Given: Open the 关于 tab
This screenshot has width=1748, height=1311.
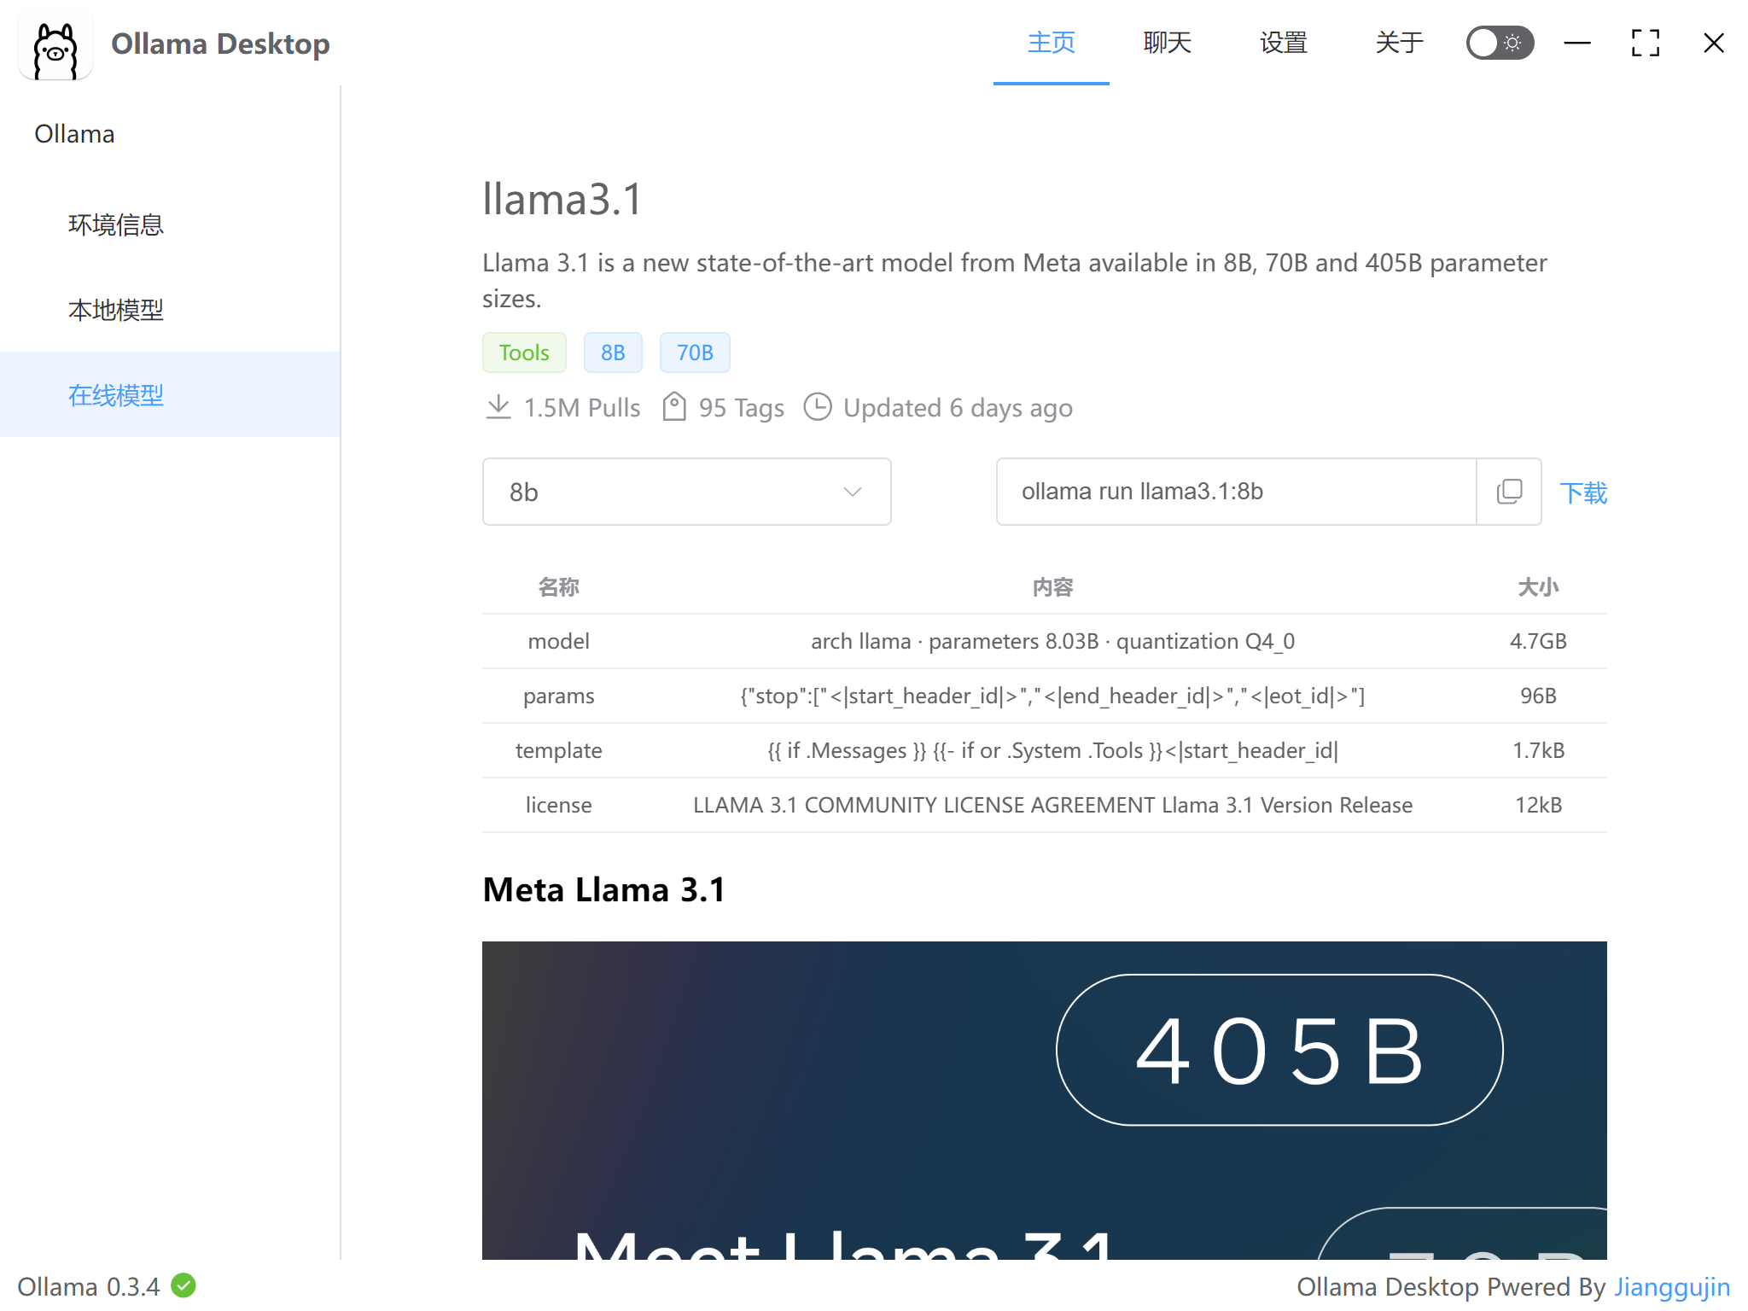Looking at the screenshot, I should [x=1399, y=43].
